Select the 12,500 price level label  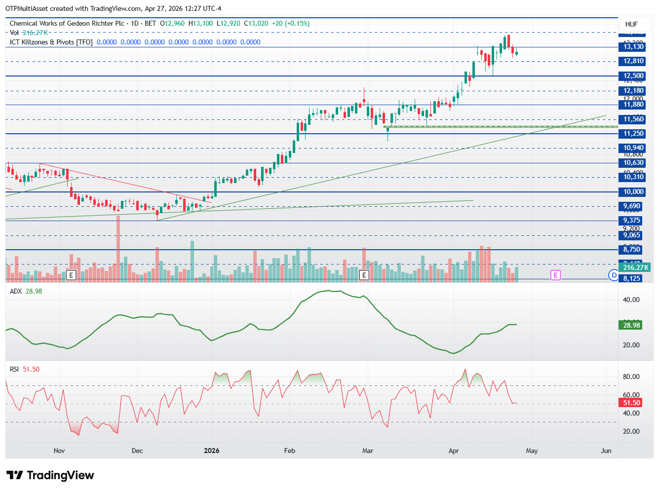coord(633,76)
